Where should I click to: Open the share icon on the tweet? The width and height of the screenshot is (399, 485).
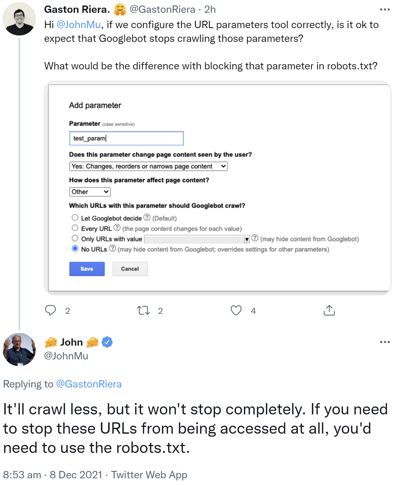point(329,311)
